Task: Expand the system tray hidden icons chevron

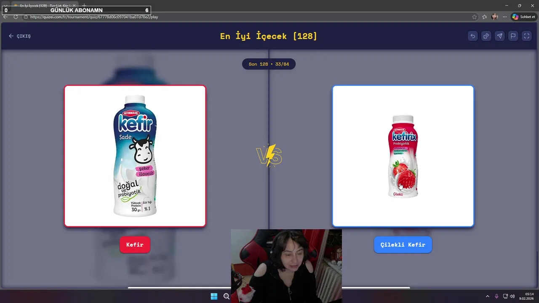Action: coord(488,296)
